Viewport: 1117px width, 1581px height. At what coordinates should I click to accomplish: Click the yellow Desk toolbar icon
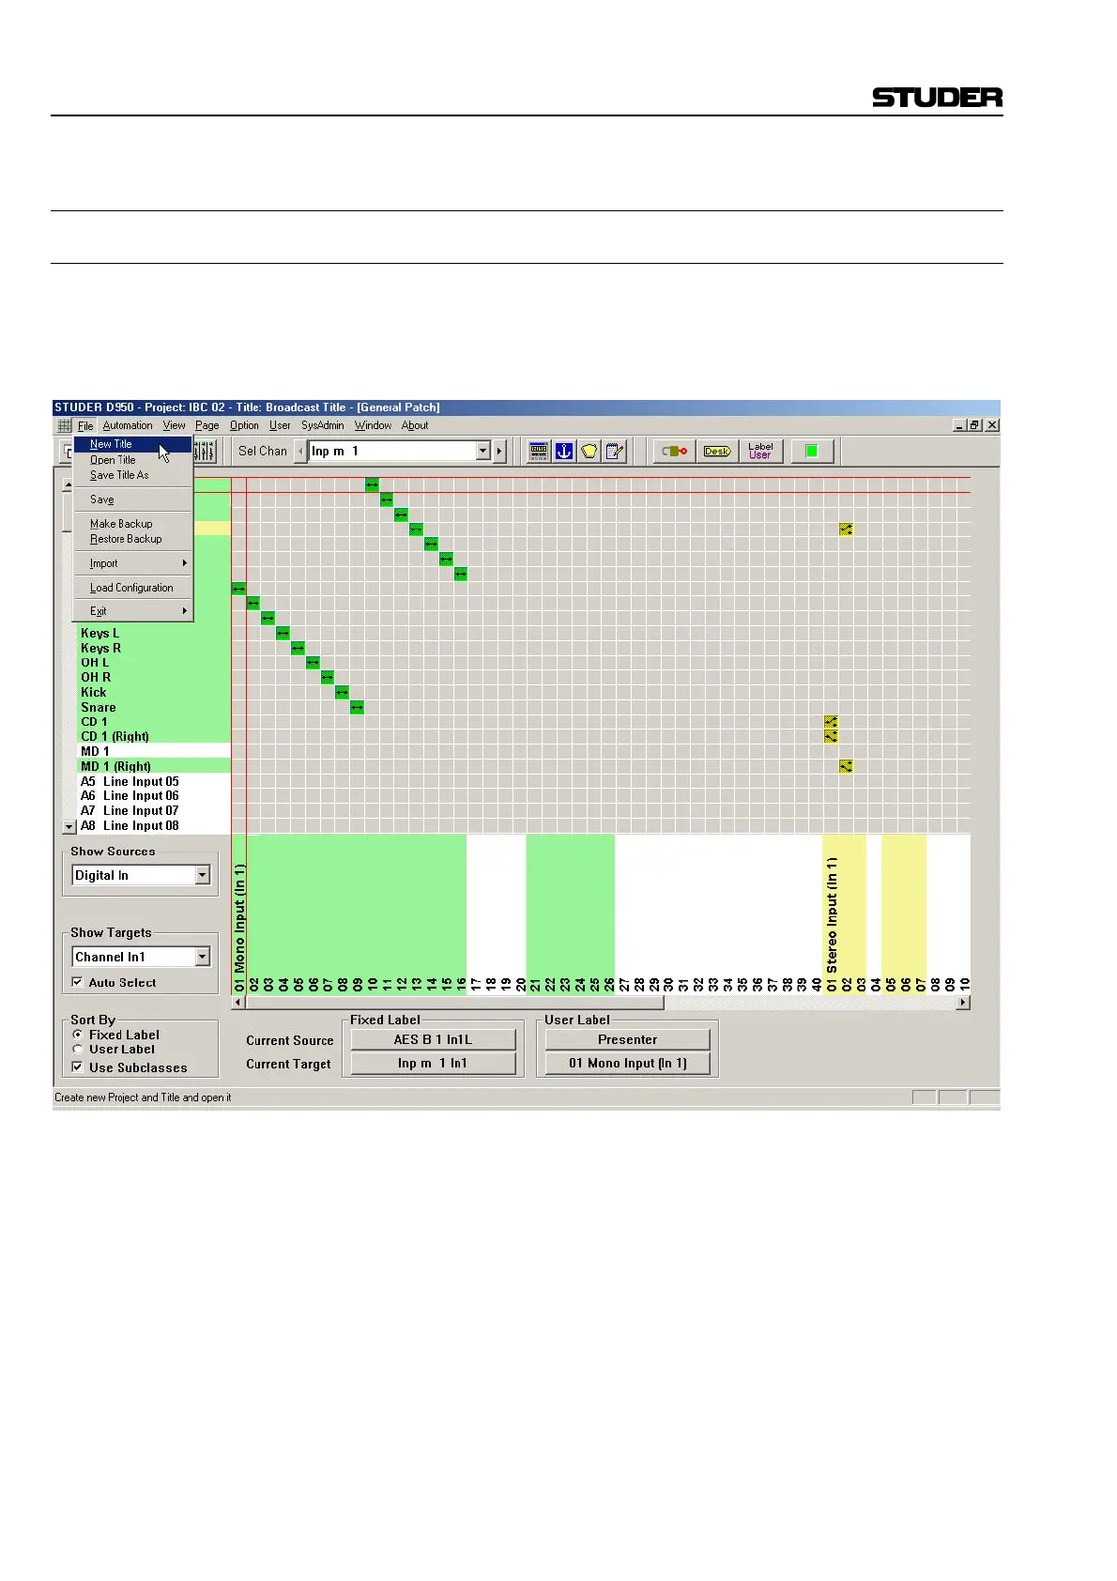(717, 452)
